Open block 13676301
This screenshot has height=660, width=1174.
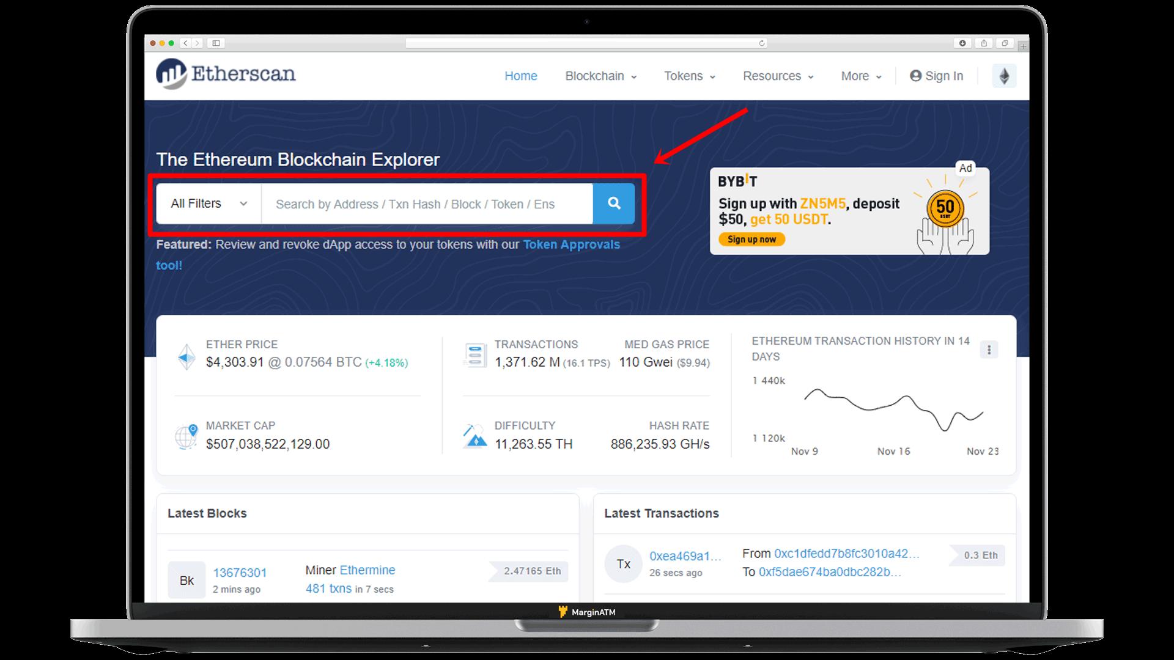coord(240,573)
